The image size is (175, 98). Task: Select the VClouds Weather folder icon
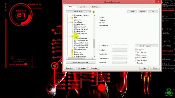(x=72, y=57)
